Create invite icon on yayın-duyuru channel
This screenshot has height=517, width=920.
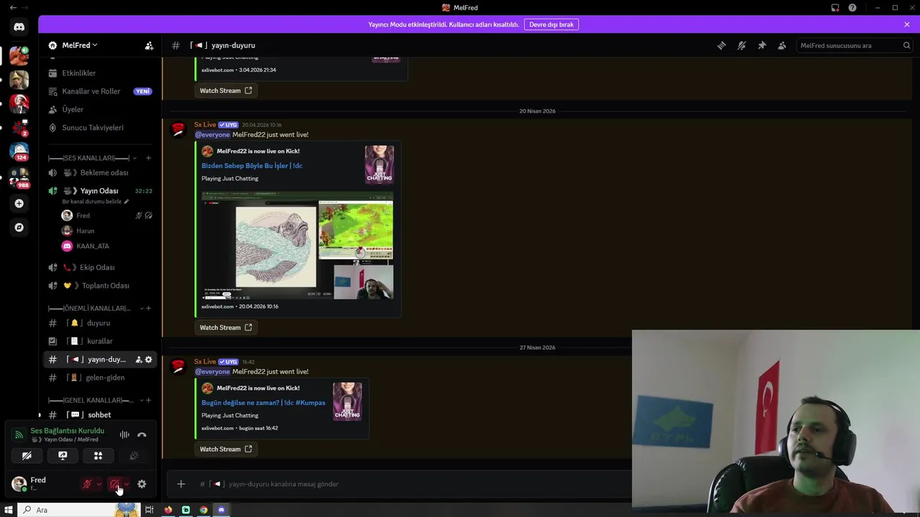[x=139, y=360]
